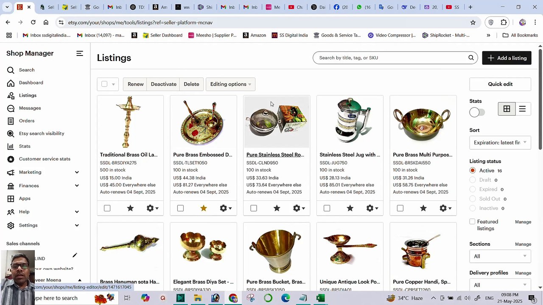Open Dashboard in the sidebar
The image size is (543, 305).
(x=31, y=83)
